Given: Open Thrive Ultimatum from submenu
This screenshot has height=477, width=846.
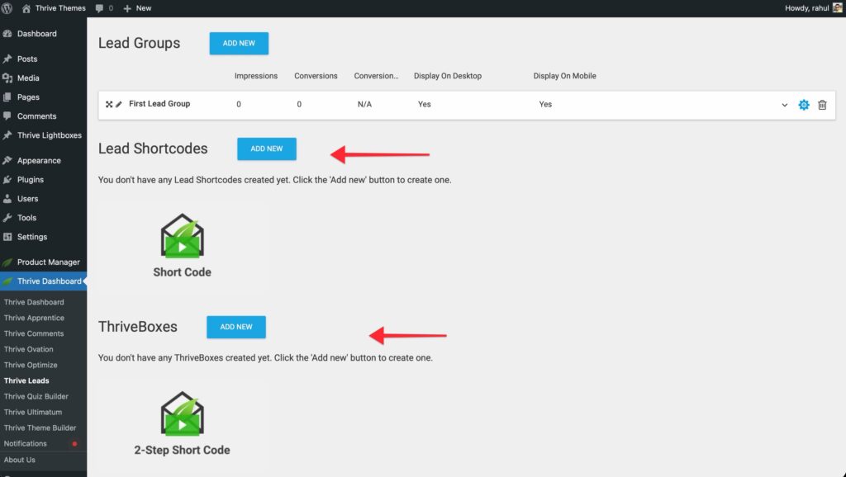Looking at the screenshot, I should [33, 412].
